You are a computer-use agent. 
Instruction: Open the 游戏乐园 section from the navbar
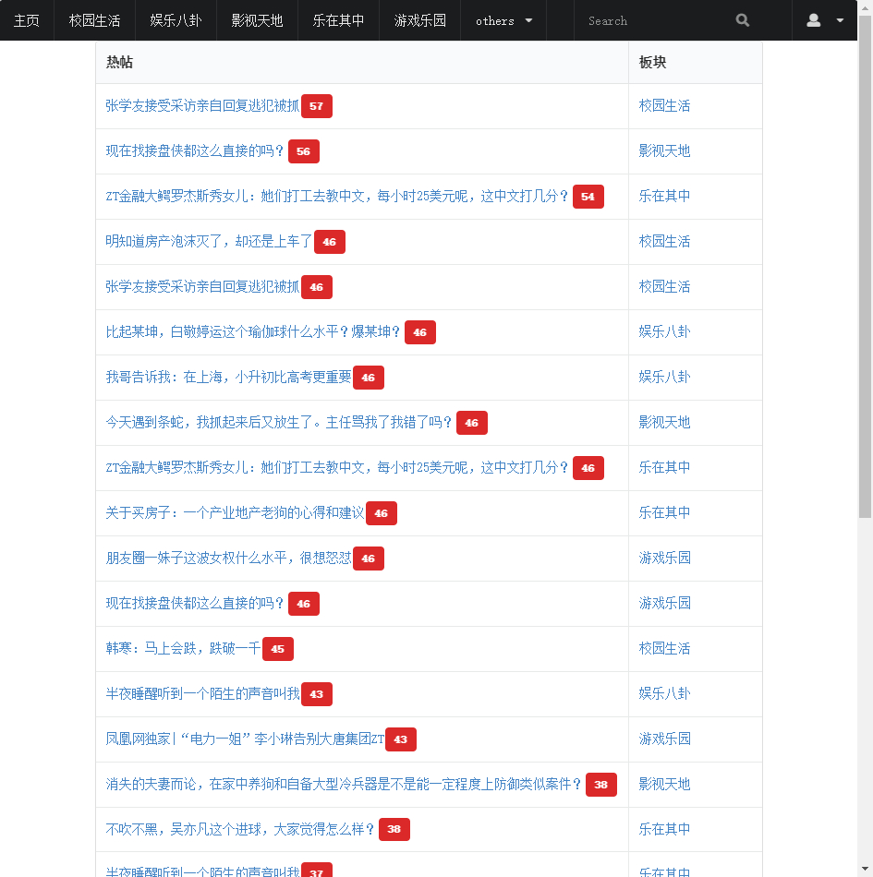coord(419,20)
